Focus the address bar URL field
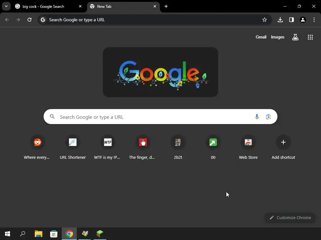The width and height of the screenshot is (321, 240). pyautogui.click(x=155, y=20)
